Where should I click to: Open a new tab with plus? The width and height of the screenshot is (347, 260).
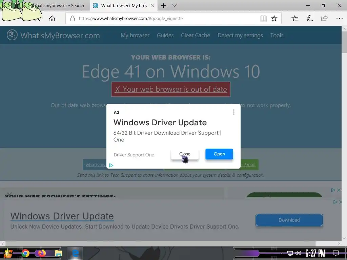point(164,5)
